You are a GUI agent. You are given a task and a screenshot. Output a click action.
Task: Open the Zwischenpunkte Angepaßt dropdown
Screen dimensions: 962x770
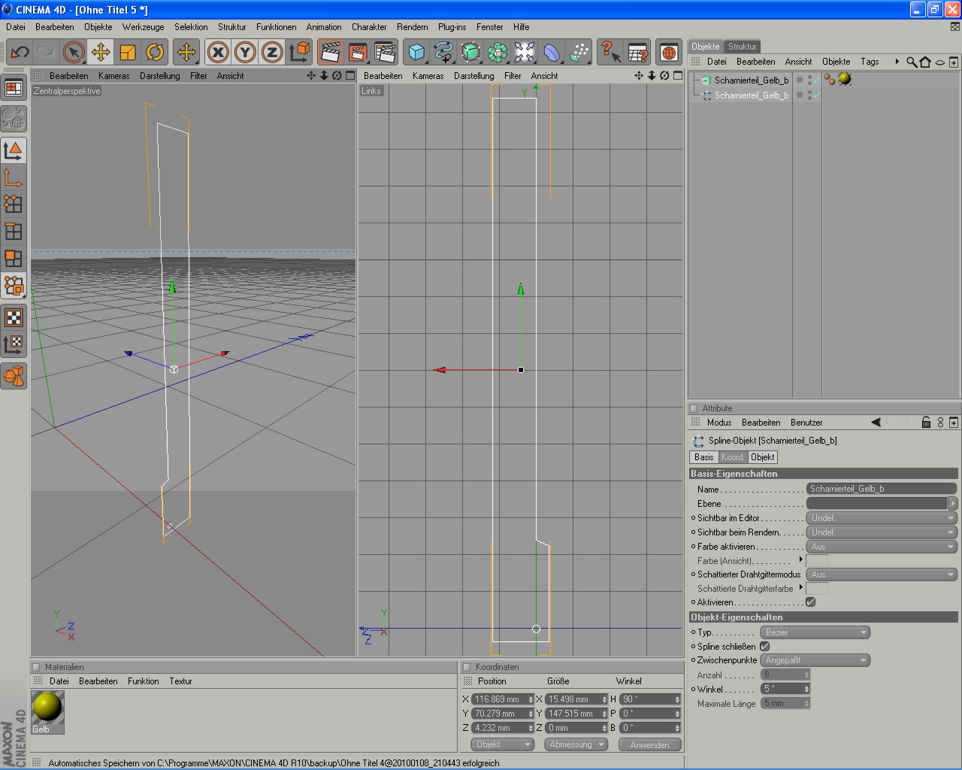click(x=815, y=660)
